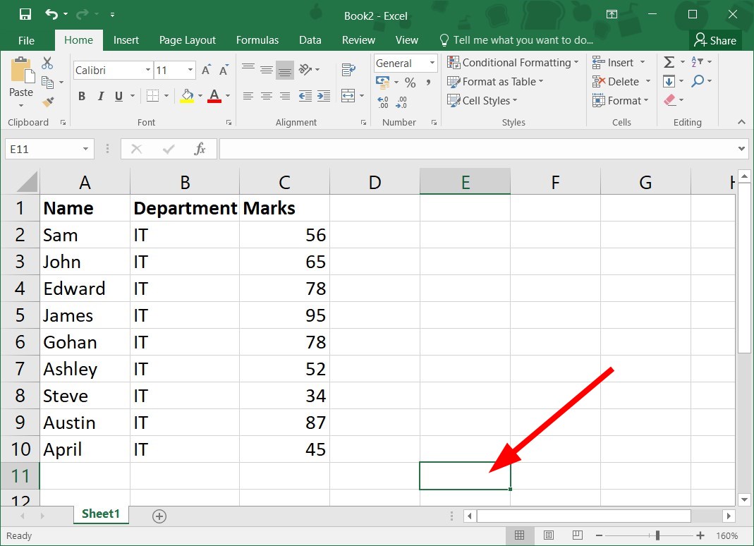Screen dimensions: 754x546
Task: Open the Page Layout tab
Action: [187, 40]
